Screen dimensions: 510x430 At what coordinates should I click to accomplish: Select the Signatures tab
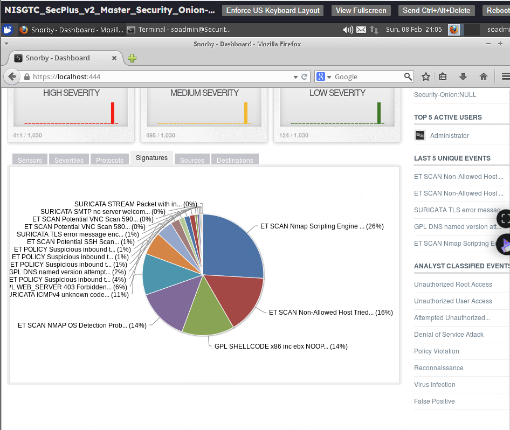tap(151, 158)
